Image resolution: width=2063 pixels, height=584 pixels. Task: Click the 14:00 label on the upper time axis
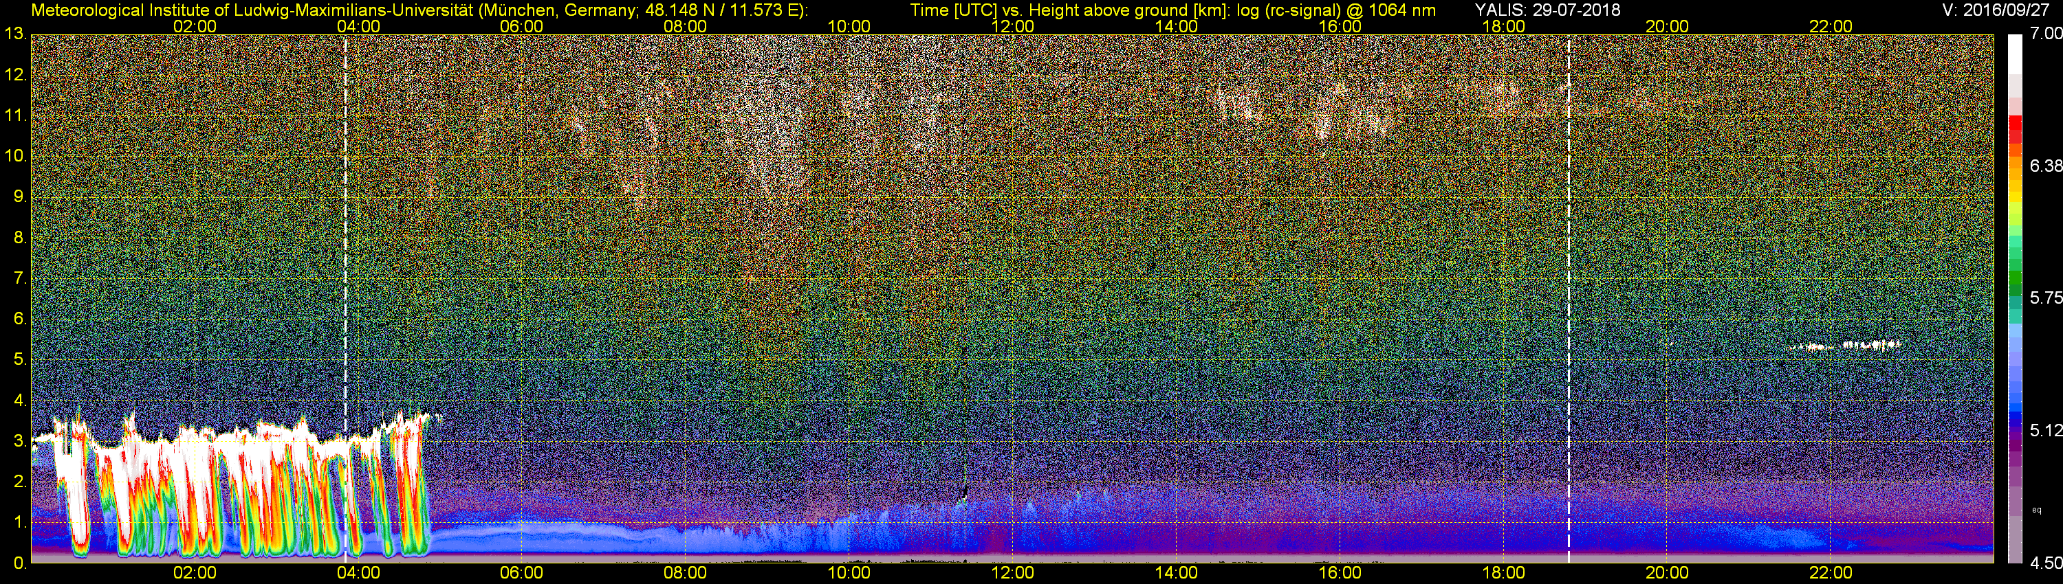(x=1177, y=26)
